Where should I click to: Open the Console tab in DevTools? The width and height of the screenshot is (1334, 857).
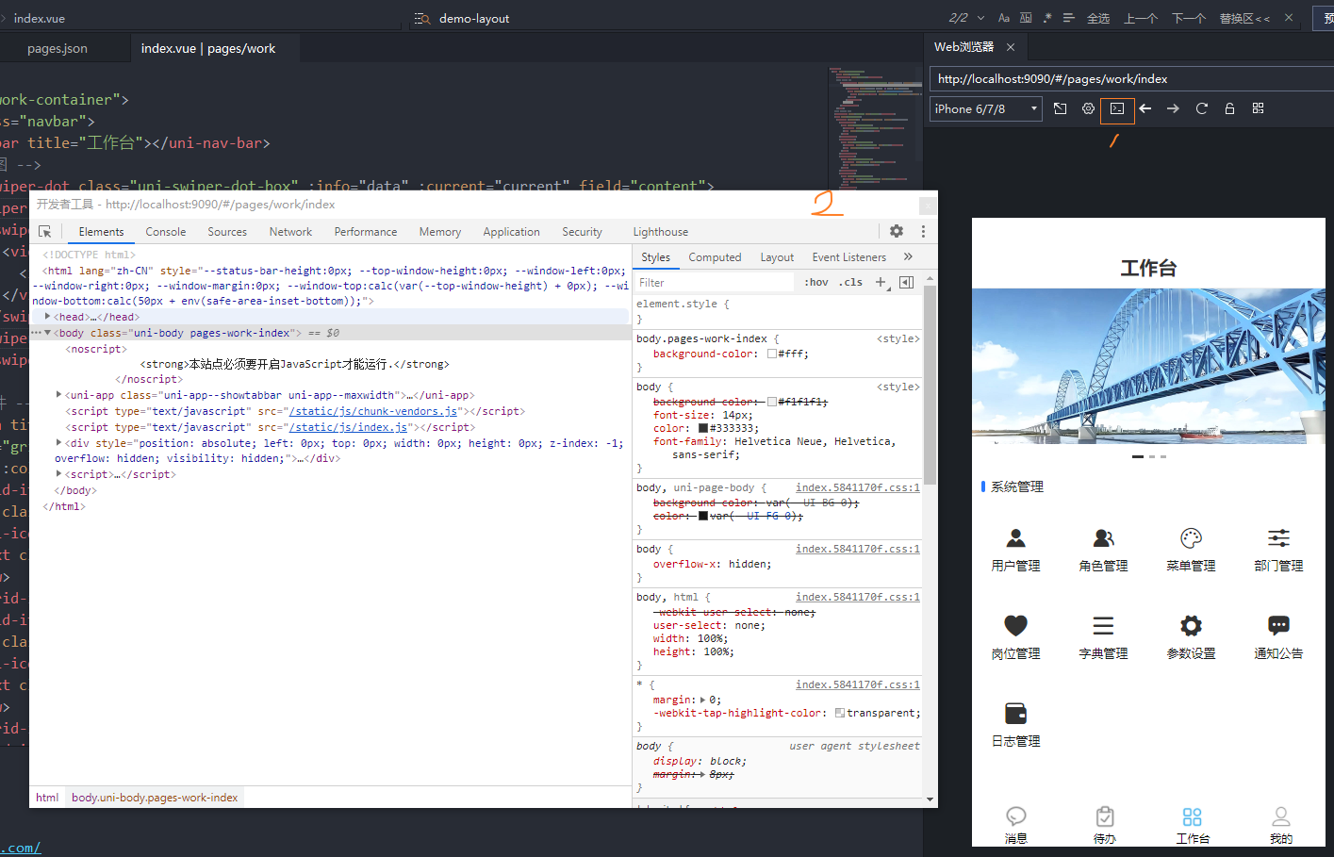[x=166, y=232]
